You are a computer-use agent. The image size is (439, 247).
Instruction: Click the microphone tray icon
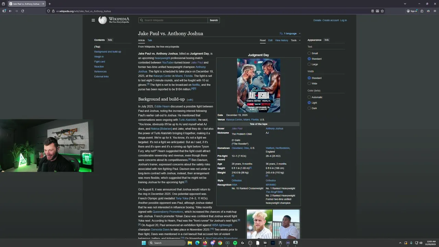click(411, 243)
